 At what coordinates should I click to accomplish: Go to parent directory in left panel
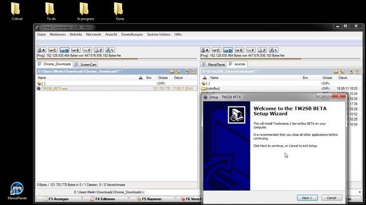pyautogui.click(x=42, y=83)
